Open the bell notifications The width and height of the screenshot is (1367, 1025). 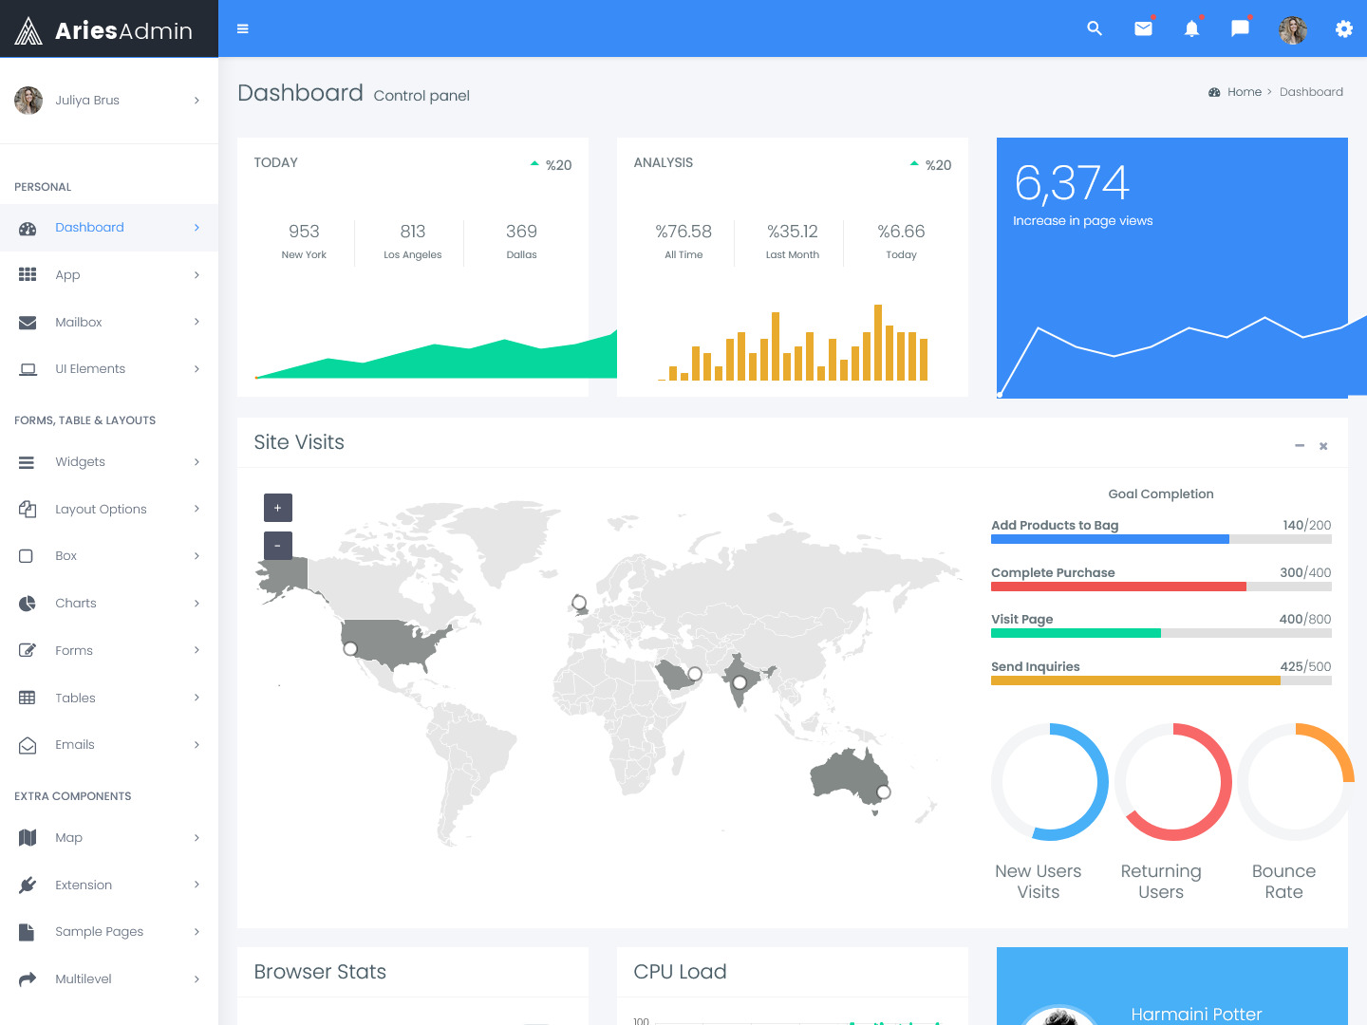tap(1192, 28)
